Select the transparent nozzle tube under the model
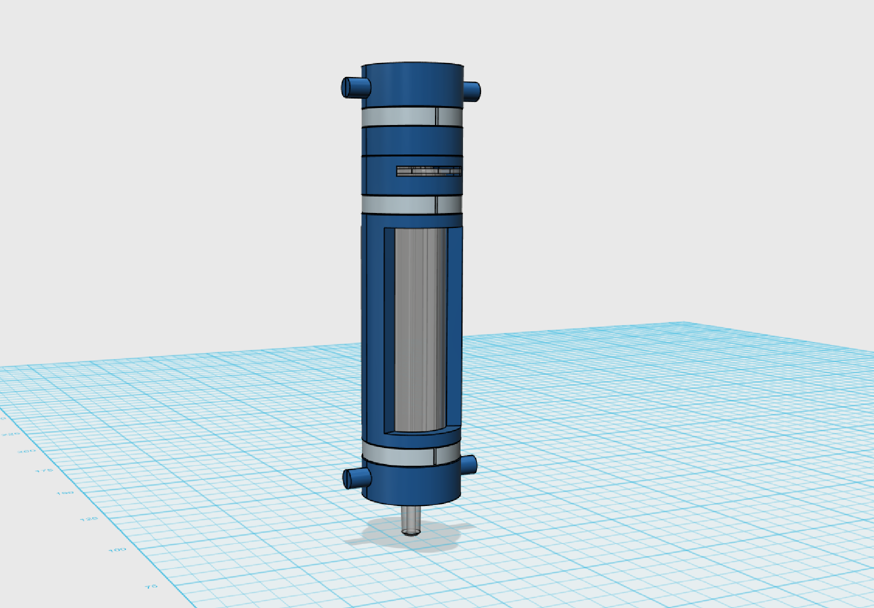The width and height of the screenshot is (874, 608). pyautogui.click(x=411, y=520)
